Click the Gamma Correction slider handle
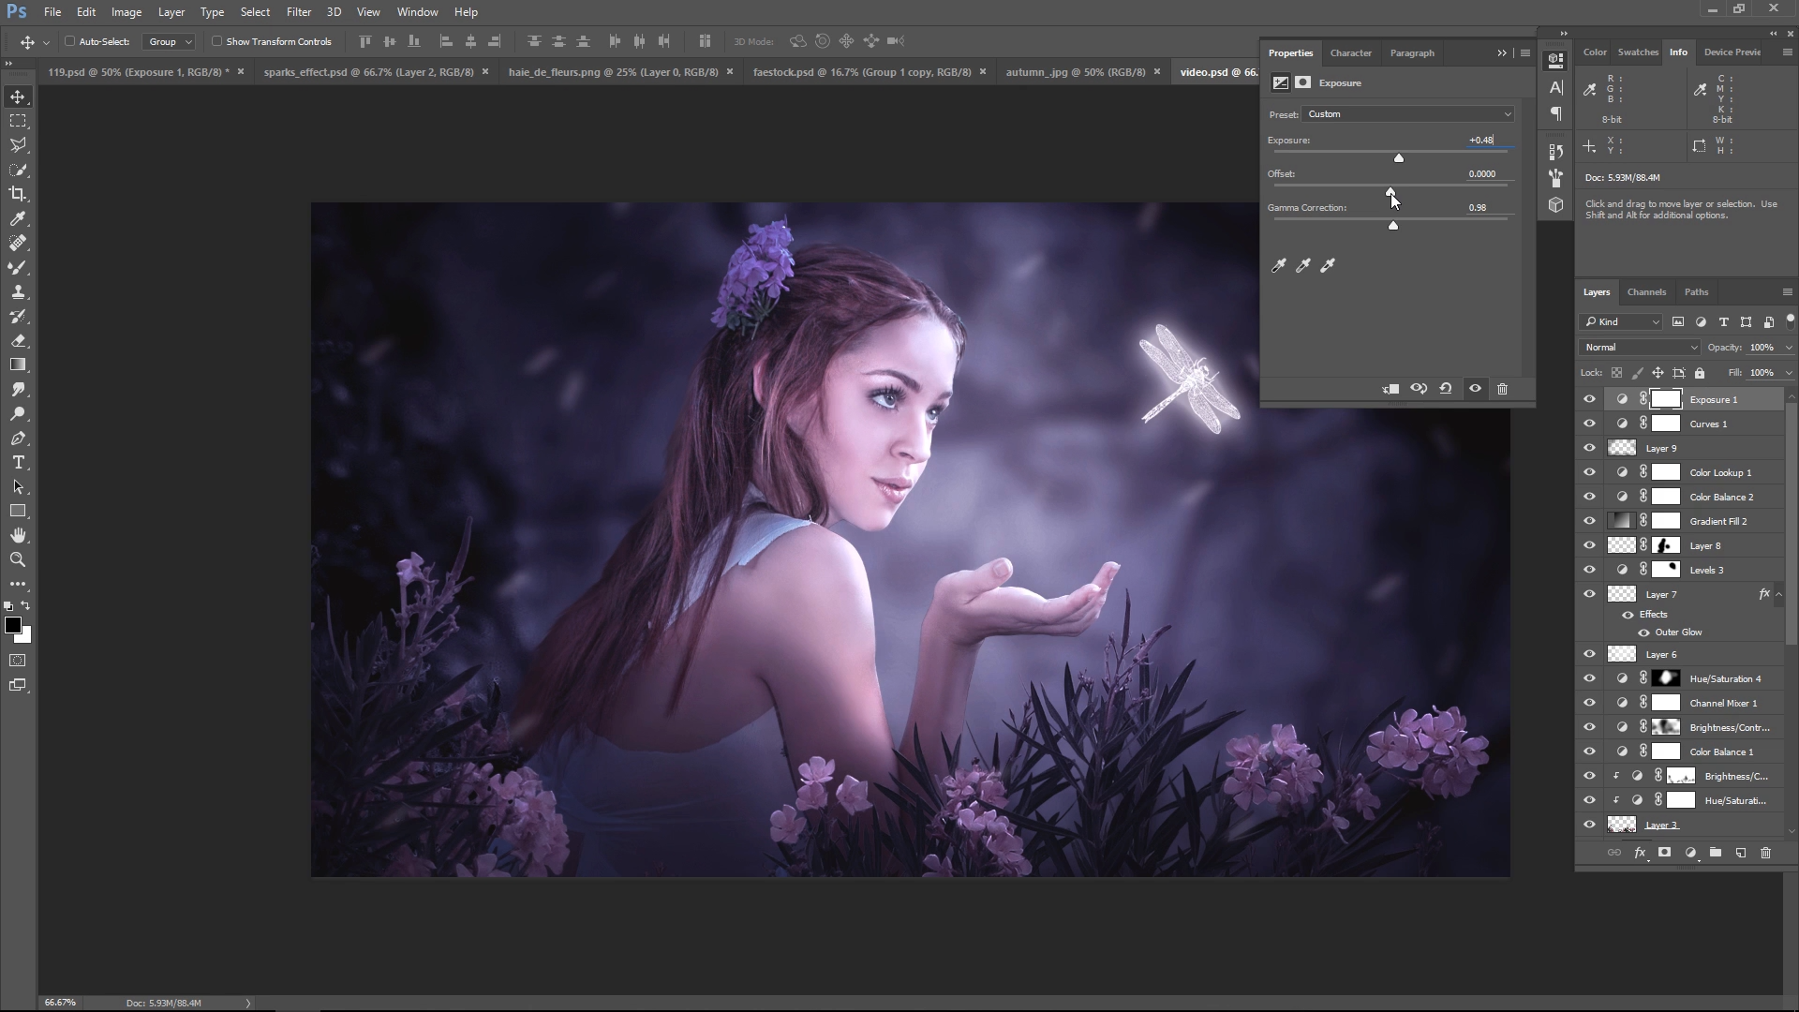 tap(1393, 226)
